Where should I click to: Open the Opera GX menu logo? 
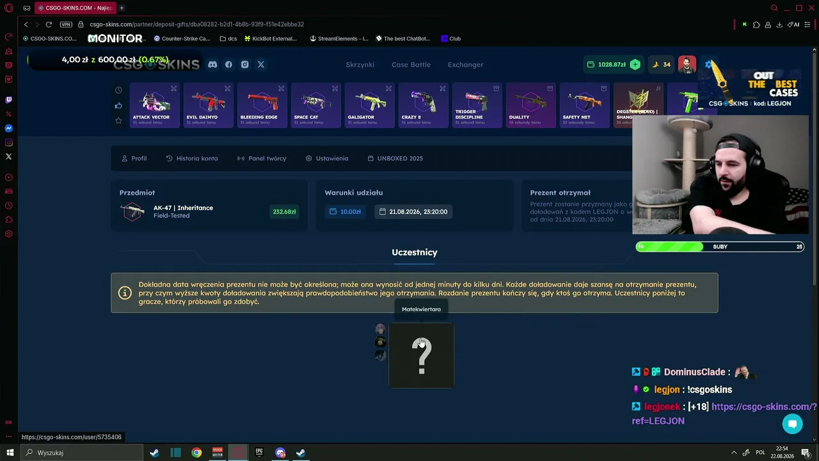coord(8,8)
